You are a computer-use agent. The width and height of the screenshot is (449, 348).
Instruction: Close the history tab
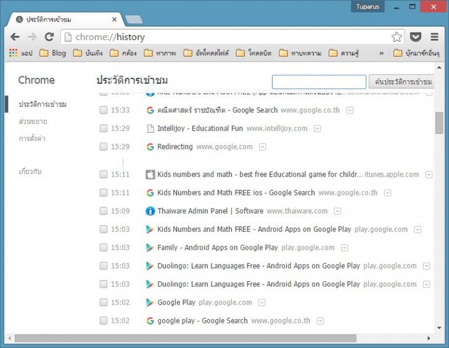click(x=114, y=20)
